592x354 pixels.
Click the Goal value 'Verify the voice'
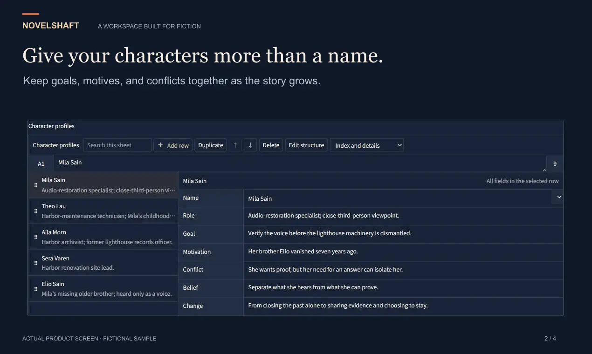pos(330,233)
